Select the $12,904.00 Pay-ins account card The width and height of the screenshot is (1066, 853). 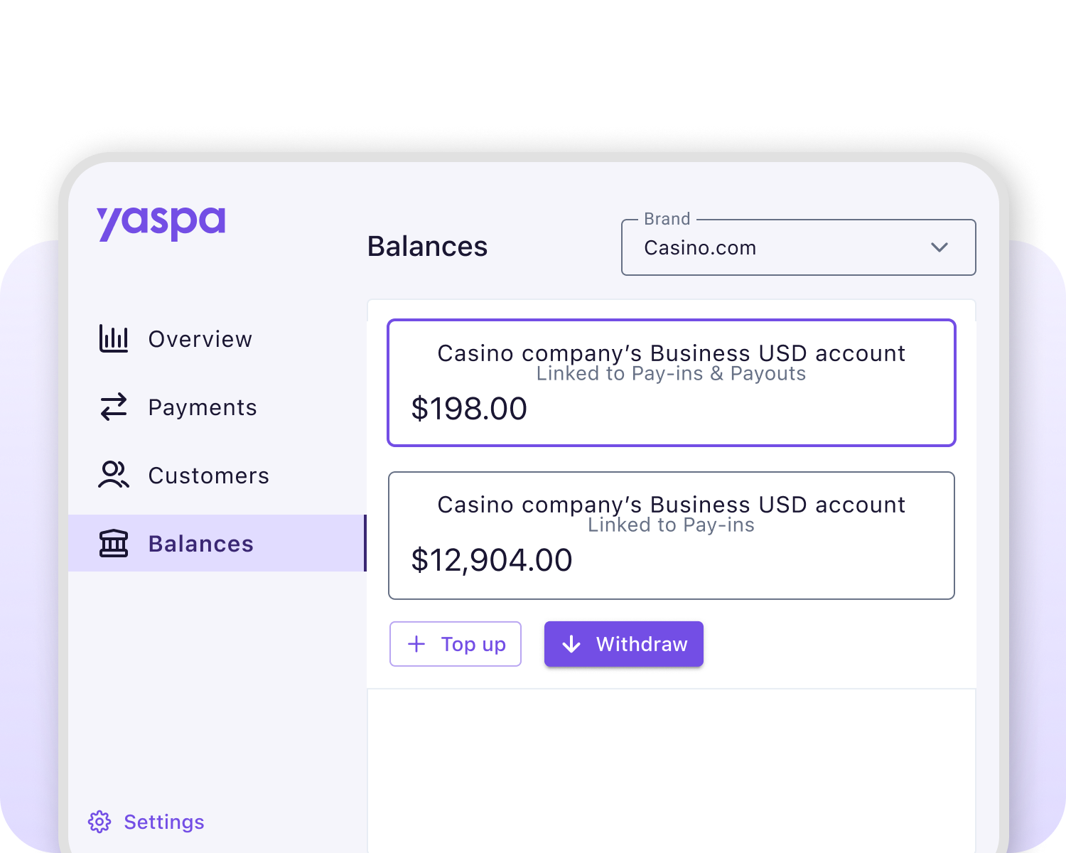coord(671,535)
